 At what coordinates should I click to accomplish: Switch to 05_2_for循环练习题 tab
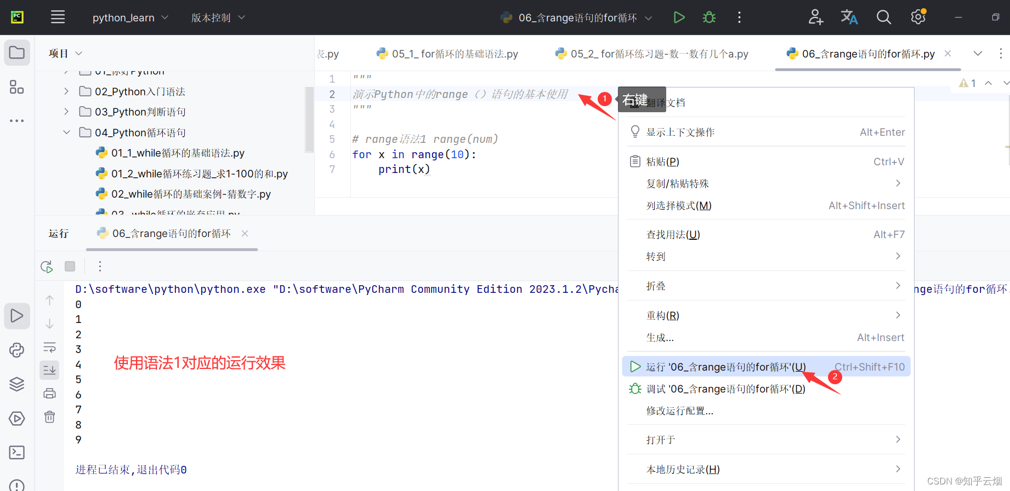[652, 54]
